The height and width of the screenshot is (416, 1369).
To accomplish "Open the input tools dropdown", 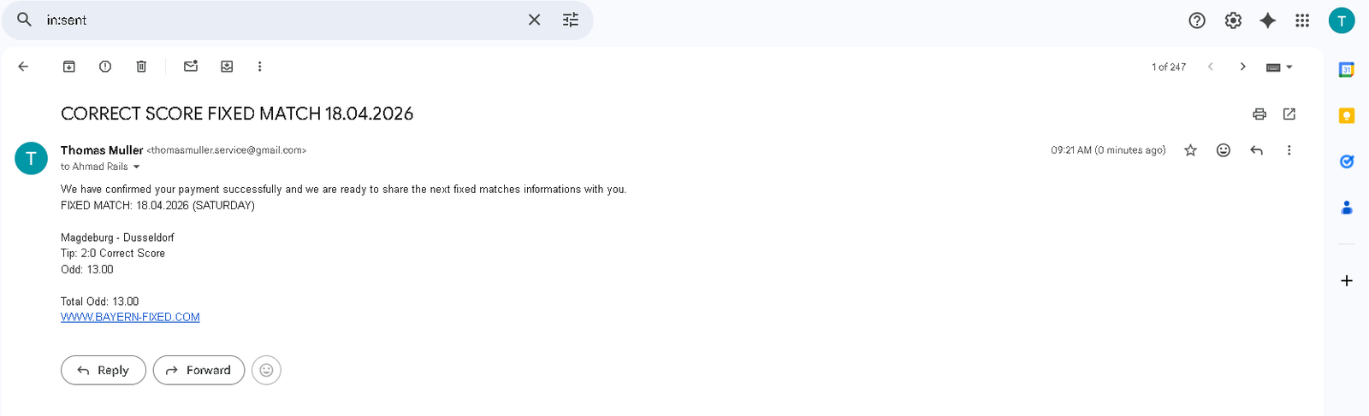I will 1279,67.
